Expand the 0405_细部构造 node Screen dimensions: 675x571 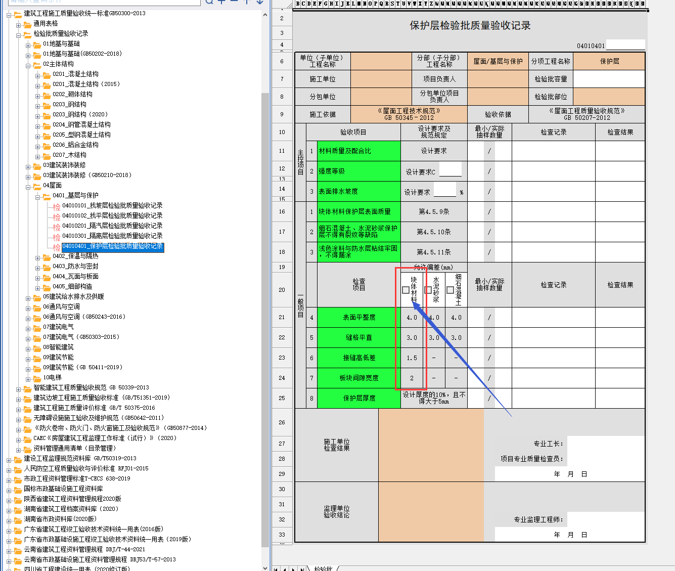[x=37, y=288]
